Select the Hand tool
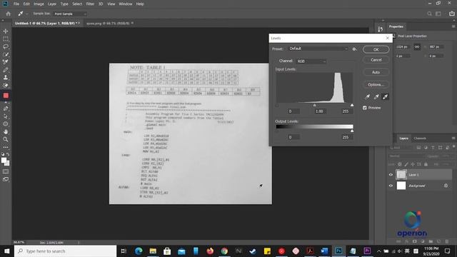 click(6, 131)
